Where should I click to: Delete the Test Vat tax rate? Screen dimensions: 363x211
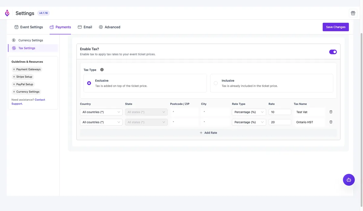pos(331,112)
